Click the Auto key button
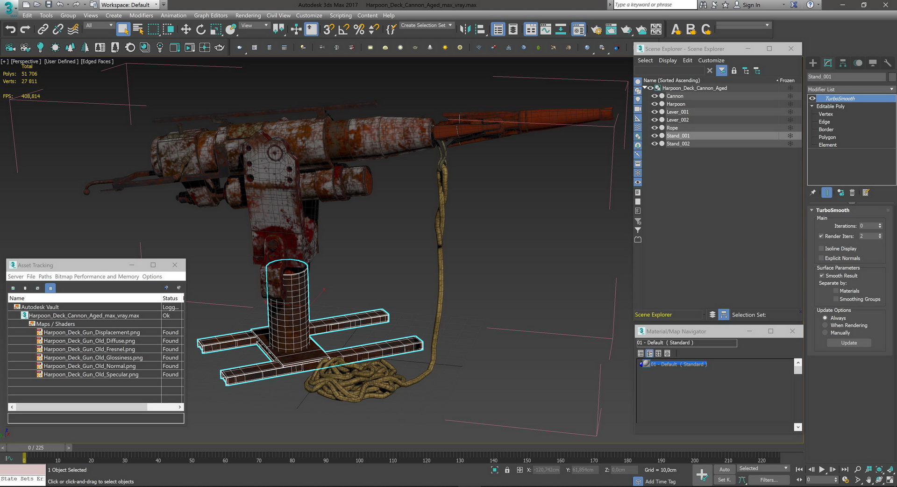This screenshot has height=487, width=897. tap(724, 469)
